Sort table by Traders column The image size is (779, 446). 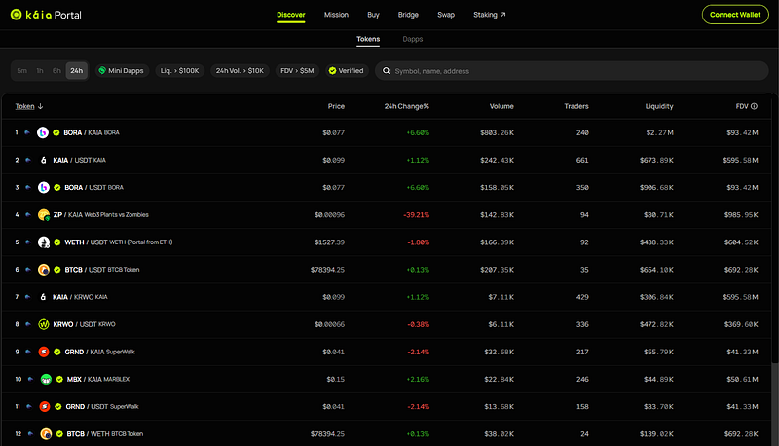click(576, 106)
